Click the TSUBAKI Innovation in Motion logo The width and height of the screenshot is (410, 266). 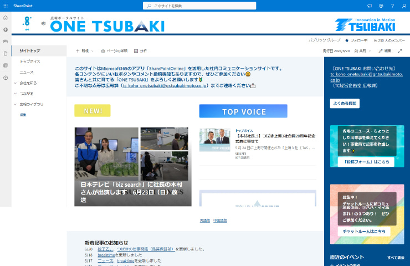click(x=365, y=25)
